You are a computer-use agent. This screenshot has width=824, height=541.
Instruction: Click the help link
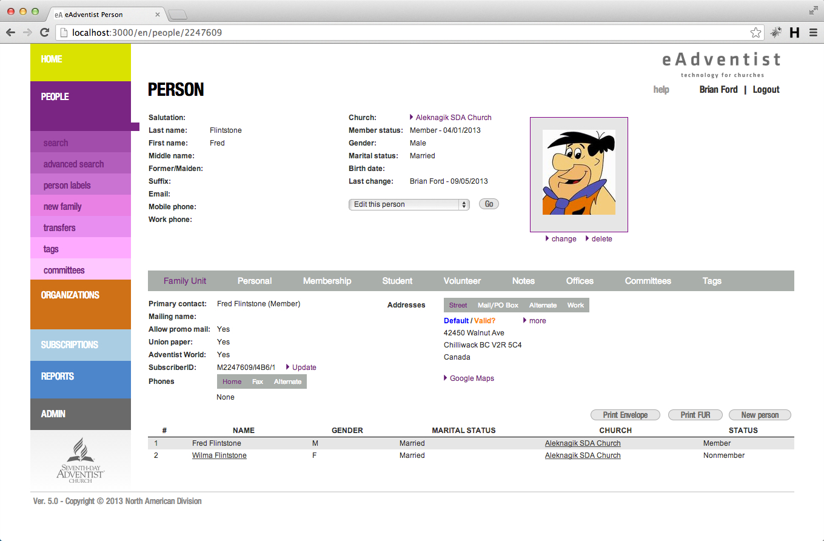(661, 90)
